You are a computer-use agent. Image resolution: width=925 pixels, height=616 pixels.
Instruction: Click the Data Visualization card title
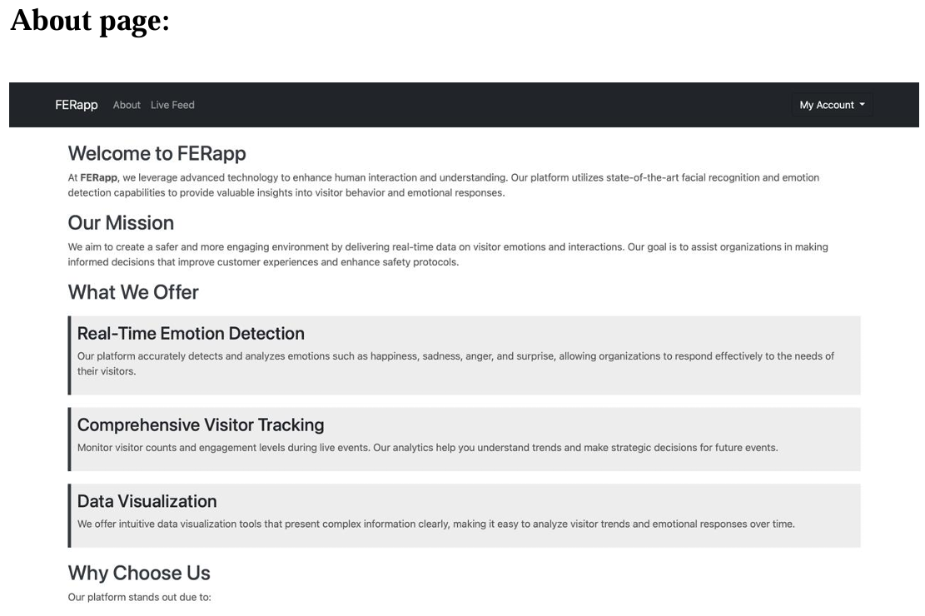pos(147,501)
